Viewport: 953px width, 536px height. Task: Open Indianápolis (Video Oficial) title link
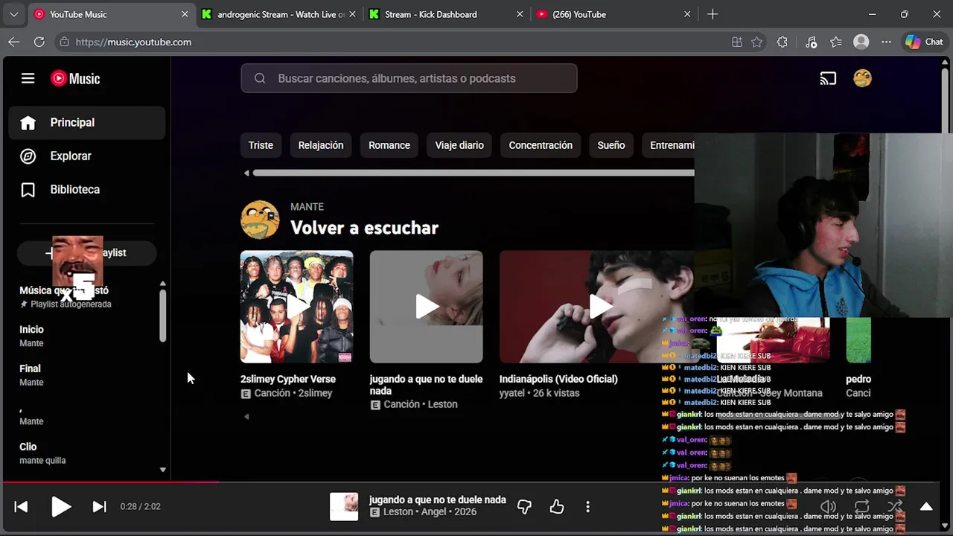(x=558, y=379)
